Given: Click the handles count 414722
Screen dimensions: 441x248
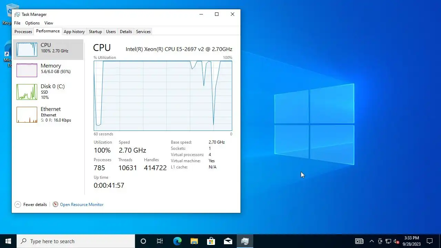Looking at the screenshot, I should point(155,168).
